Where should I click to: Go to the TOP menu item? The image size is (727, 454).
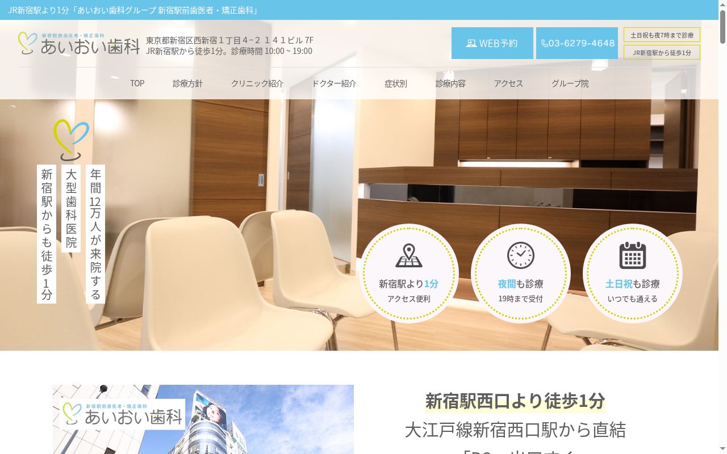[137, 83]
